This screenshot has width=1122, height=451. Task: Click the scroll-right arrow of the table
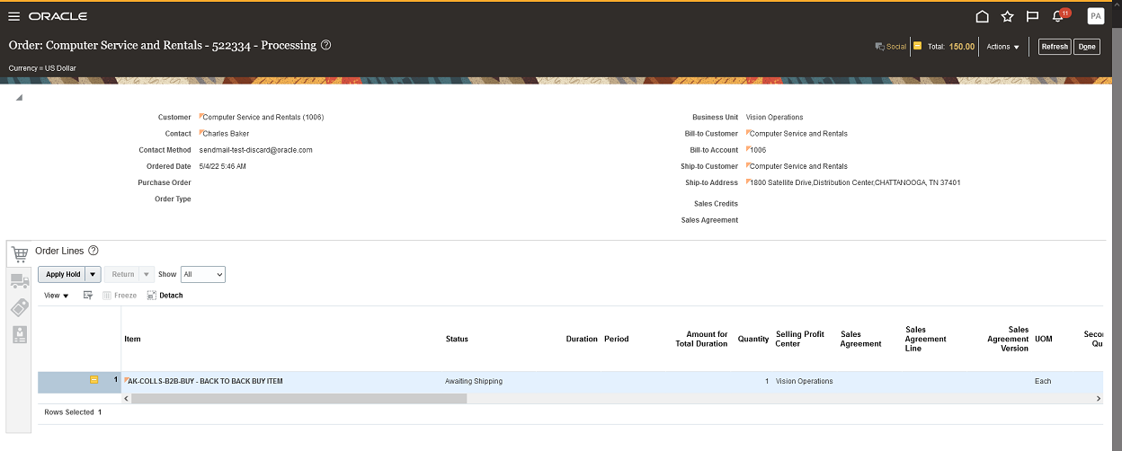[1098, 398]
